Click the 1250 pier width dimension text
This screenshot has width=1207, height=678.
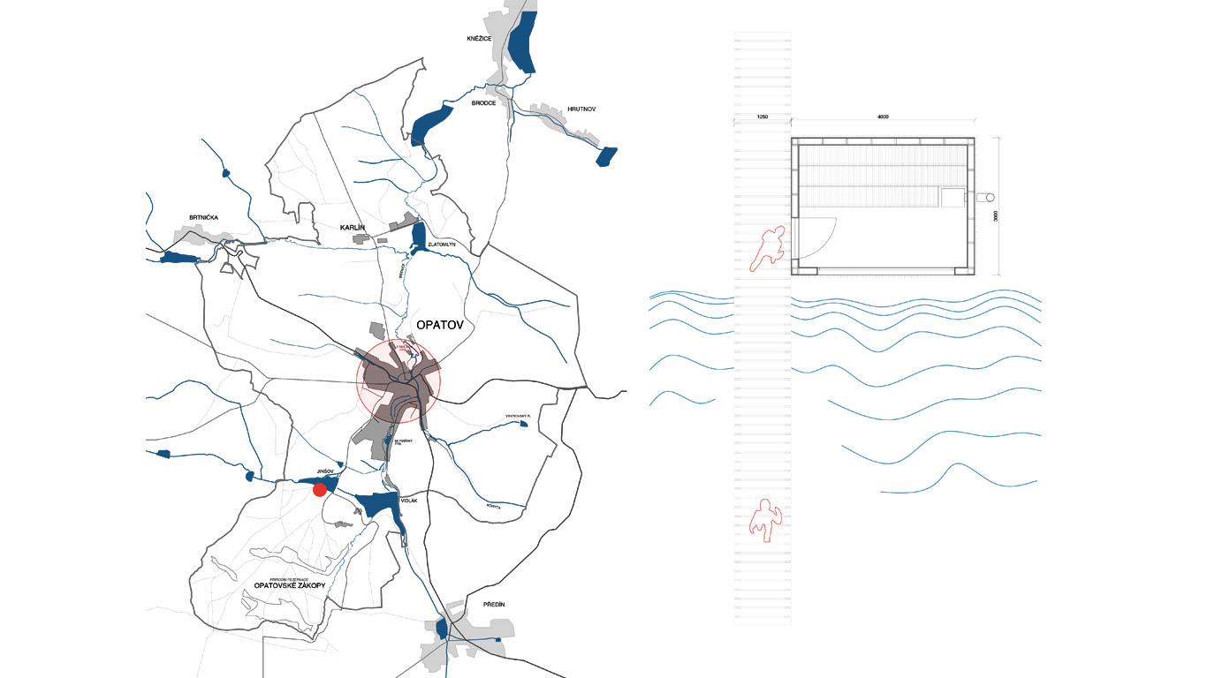pyautogui.click(x=760, y=117)
